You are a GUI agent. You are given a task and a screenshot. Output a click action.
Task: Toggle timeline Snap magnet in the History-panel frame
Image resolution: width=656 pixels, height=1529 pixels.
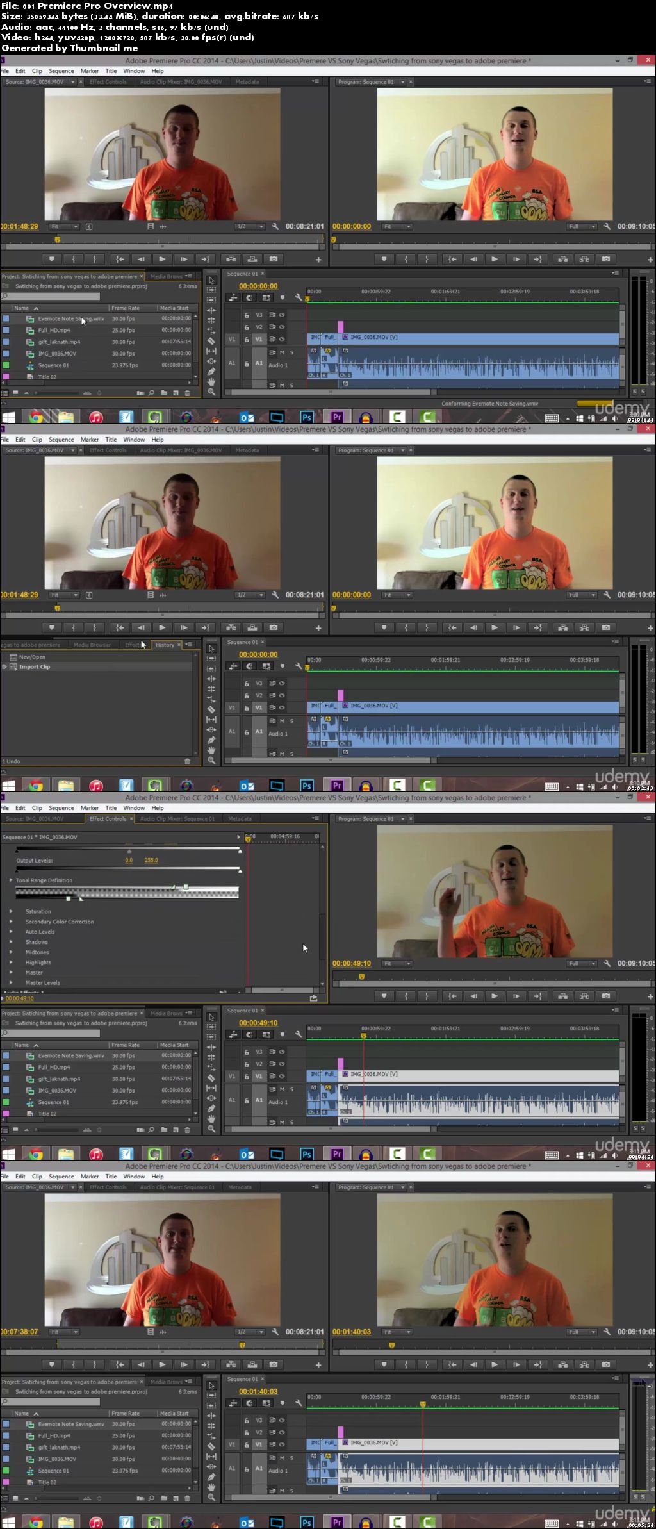coord(249,666)
